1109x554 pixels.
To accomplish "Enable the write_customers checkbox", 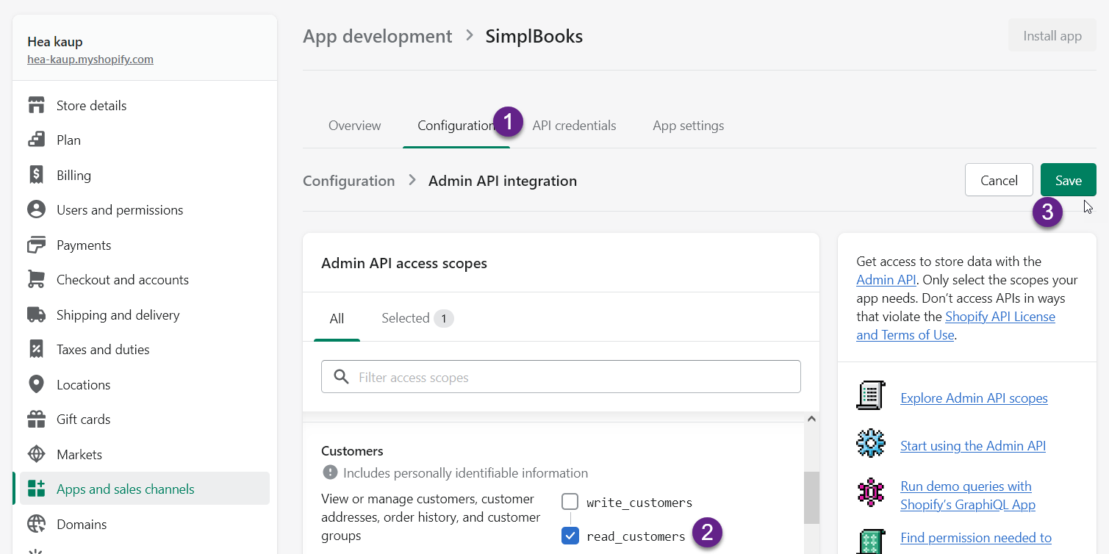I will click(570, 502).
